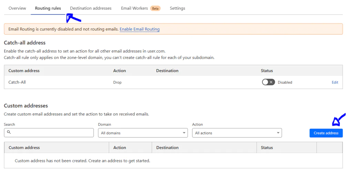The image size is (353, 182).
Task: Open the Domain dropdown showing All domains
Action: point(143,133)
